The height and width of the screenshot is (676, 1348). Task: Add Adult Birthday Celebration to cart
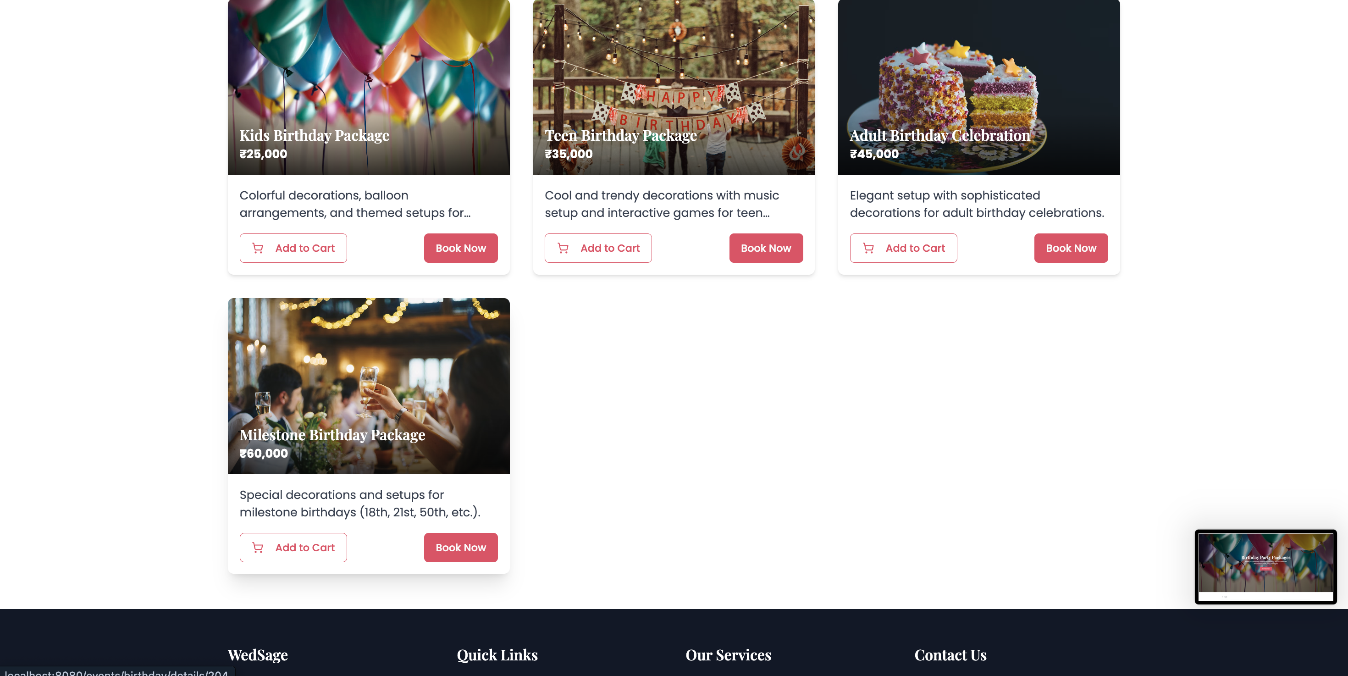pyautogui.click(x=903, y=248)
